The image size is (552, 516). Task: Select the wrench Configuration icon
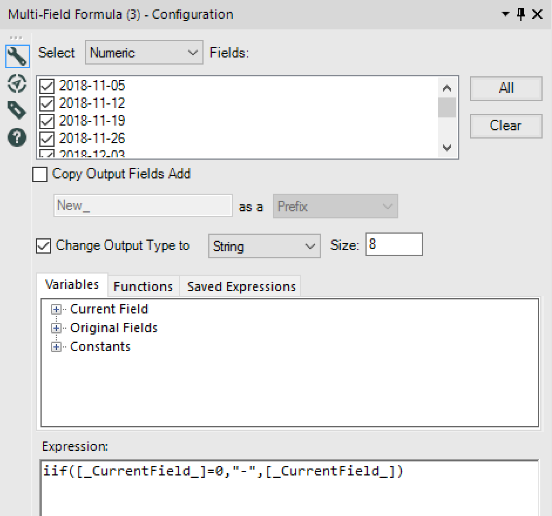pyautogui.click(x=17, y=56)
